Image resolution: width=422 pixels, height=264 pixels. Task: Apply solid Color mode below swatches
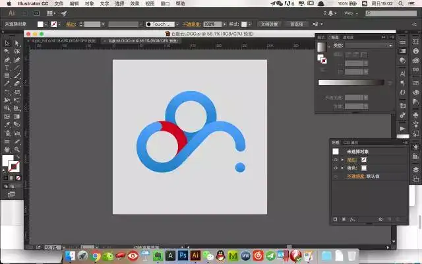pos(6,178)
